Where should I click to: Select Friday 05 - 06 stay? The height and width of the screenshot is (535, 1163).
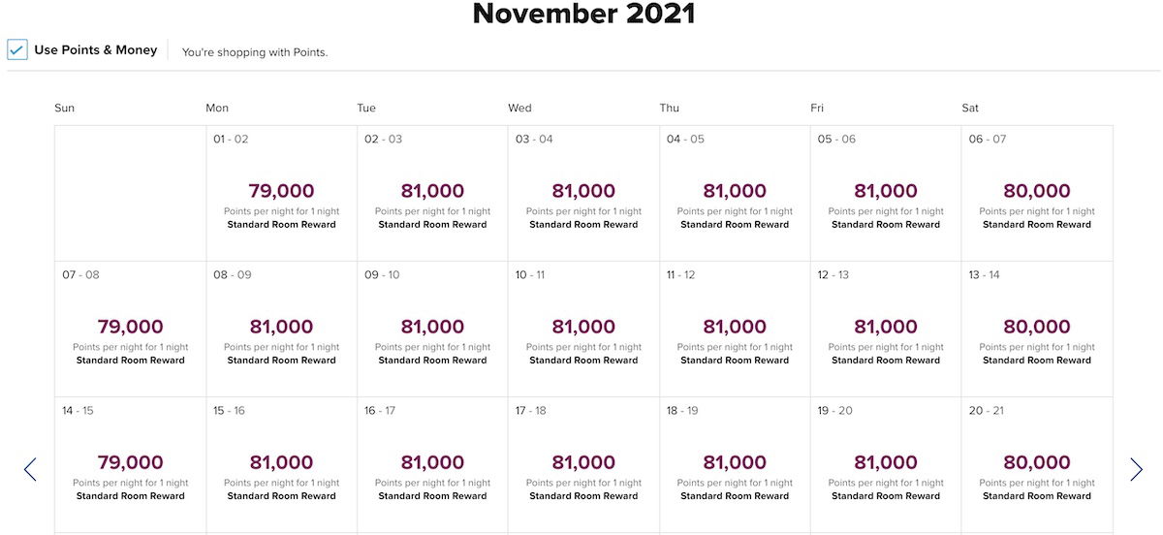(x=886, y=193)
